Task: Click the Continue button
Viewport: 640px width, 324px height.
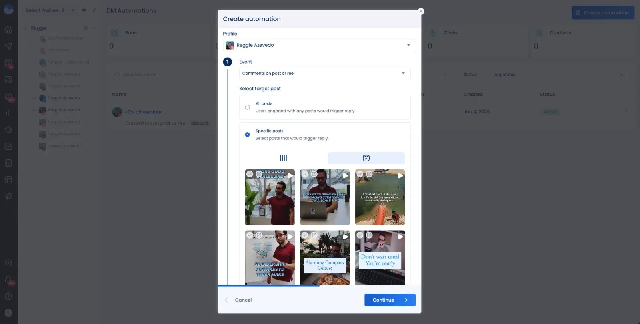Action: pyautogui.click(x=390, y=300)
